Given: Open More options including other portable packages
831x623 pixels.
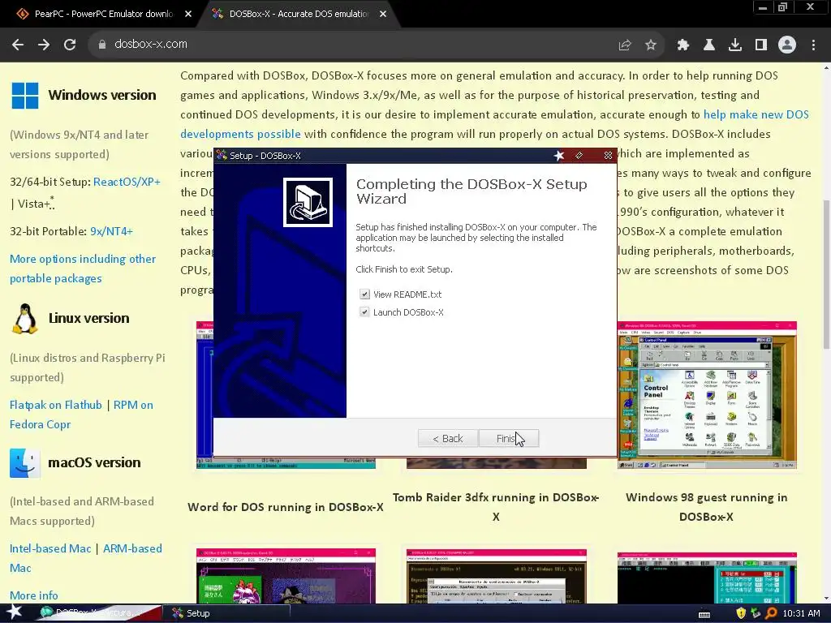Looking at the screenshot, I should [83, 269].
